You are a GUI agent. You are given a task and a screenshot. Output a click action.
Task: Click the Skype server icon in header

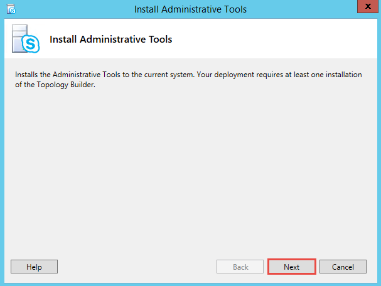(x=25, y=40)
